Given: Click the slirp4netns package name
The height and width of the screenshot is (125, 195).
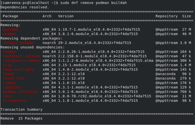Looking at the screenshot, I should pyautogui.click(x=15, y=101).
